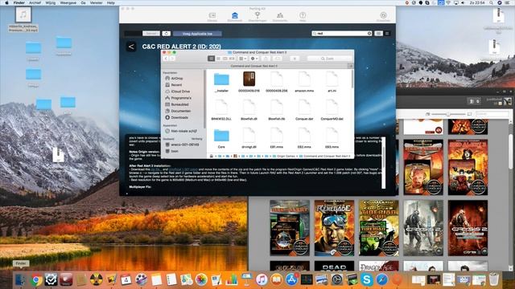Open the Help icon in Porting Kit toolbar
The width and height of the screenshot is (515, 289).
[x=303, y=16]
